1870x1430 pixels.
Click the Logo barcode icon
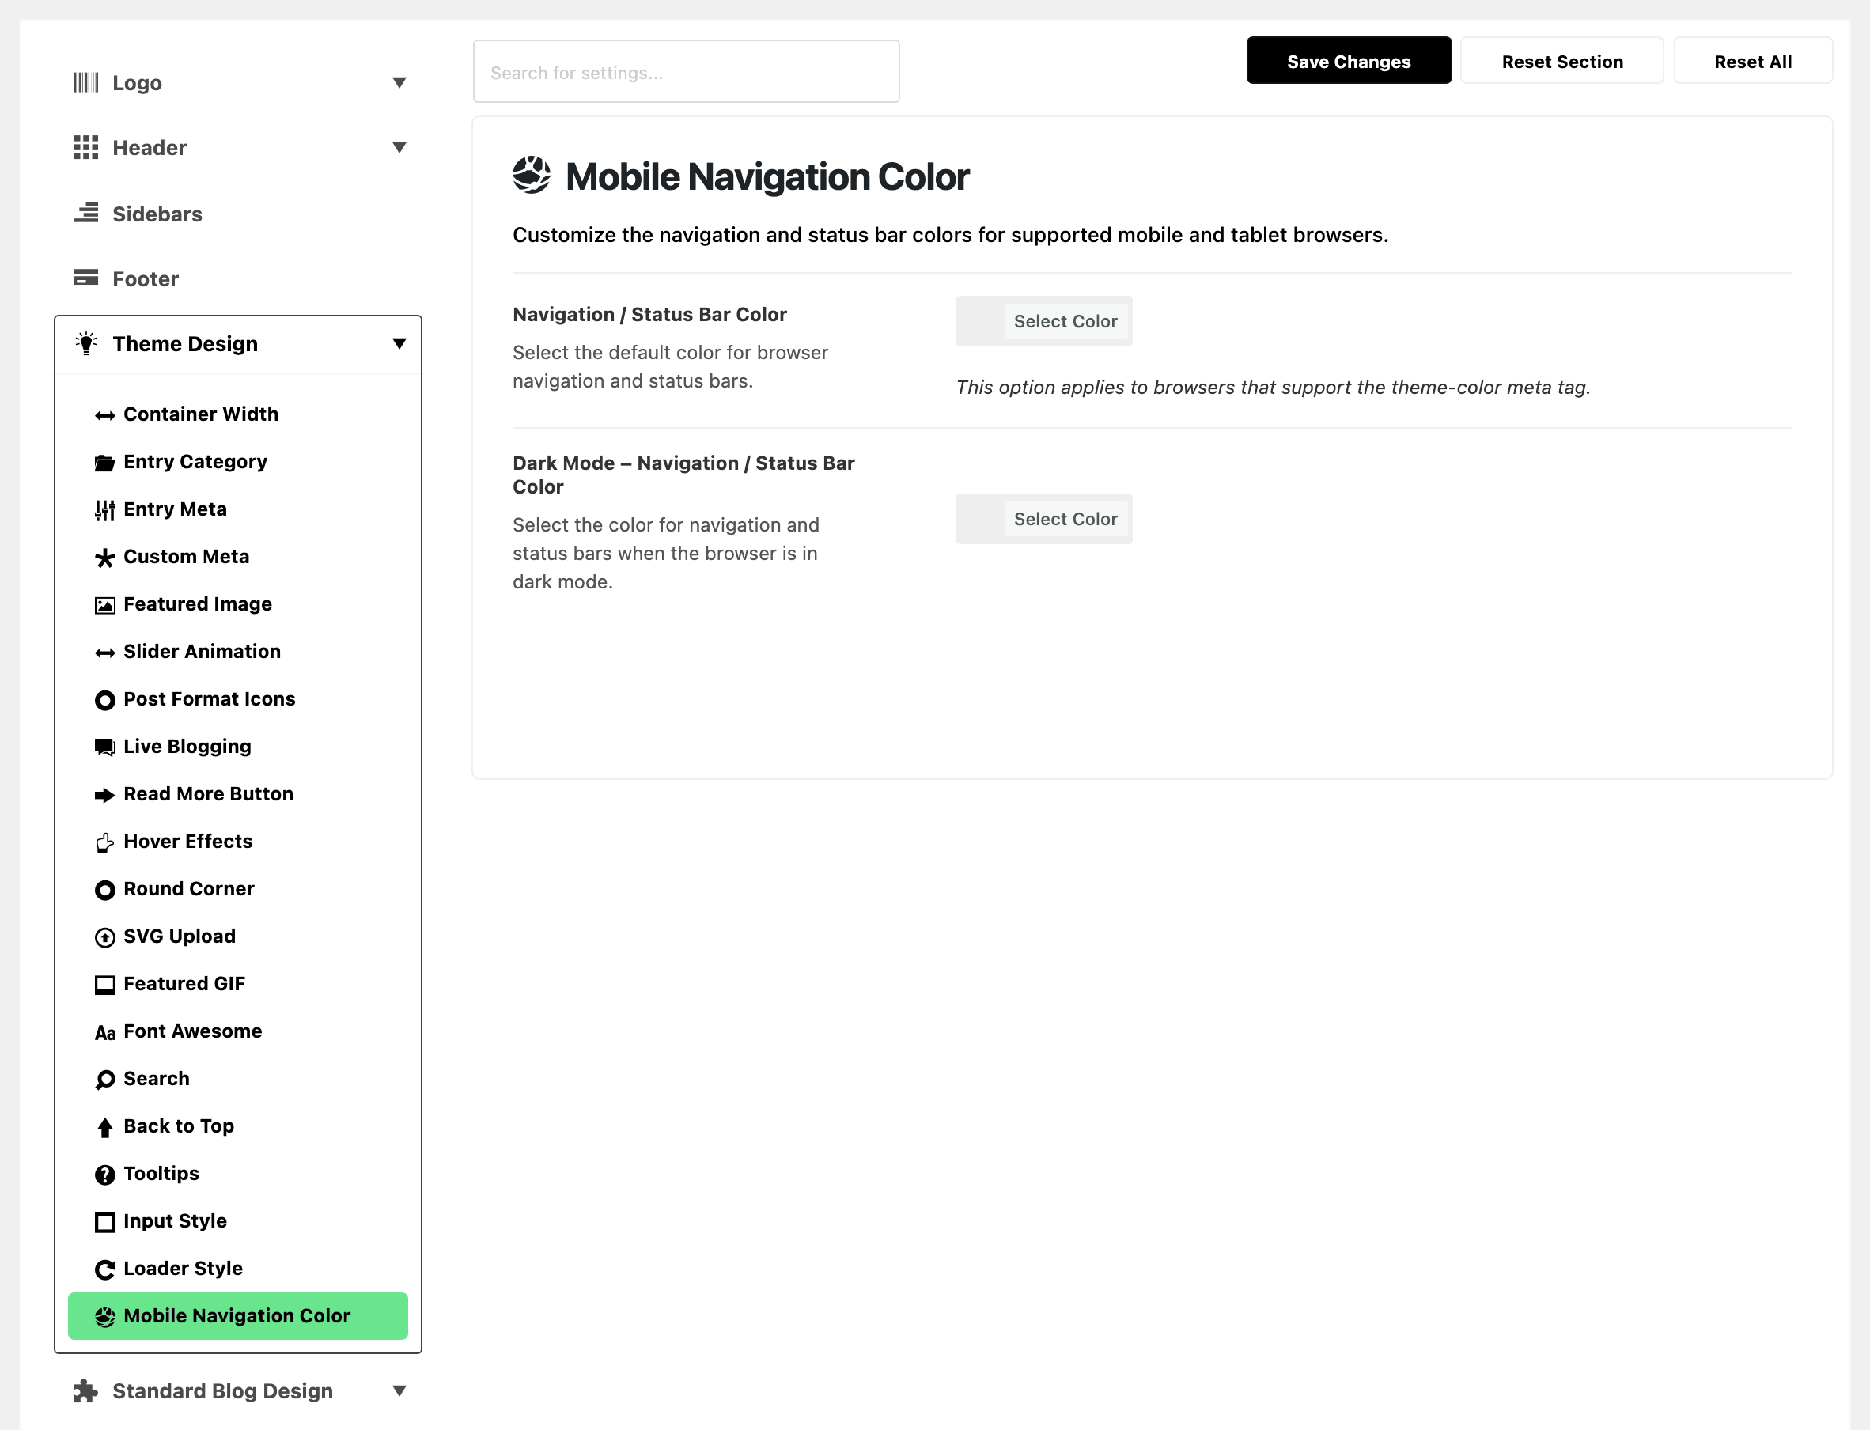[x=86, y=82]
